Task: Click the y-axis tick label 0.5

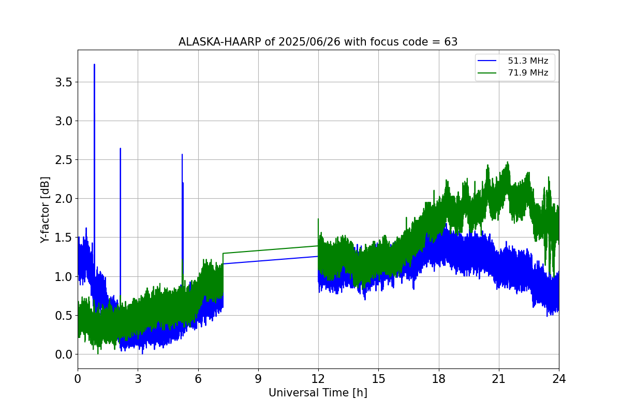Action: [64, 316]
